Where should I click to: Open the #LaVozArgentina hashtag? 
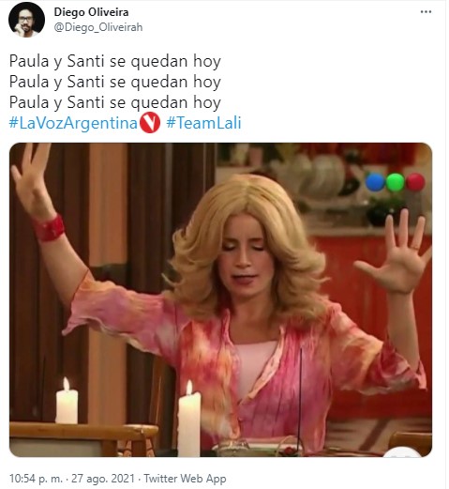click(73, 123)
